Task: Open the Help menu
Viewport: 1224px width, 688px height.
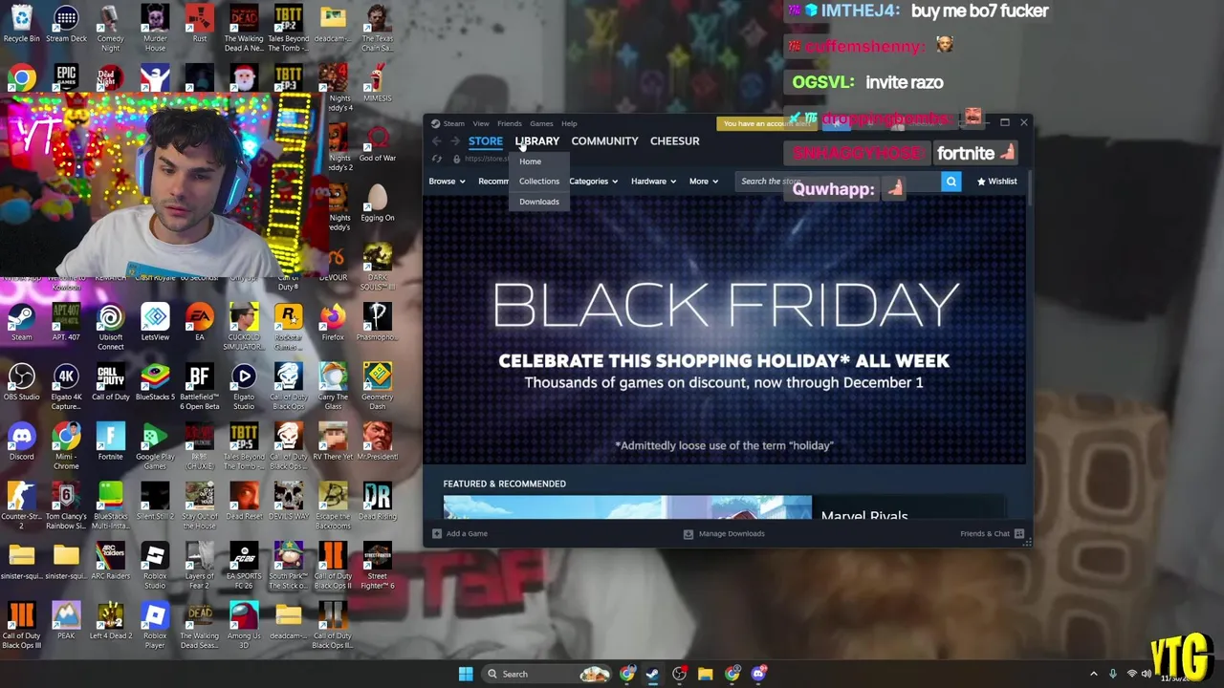Action: pyautogui.click(x=569, y=123)
